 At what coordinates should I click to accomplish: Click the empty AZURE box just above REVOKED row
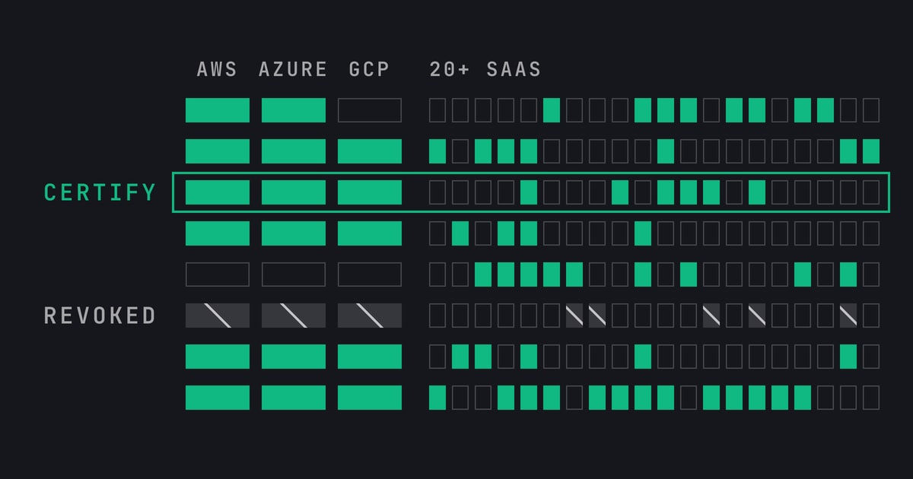[294, 274]
